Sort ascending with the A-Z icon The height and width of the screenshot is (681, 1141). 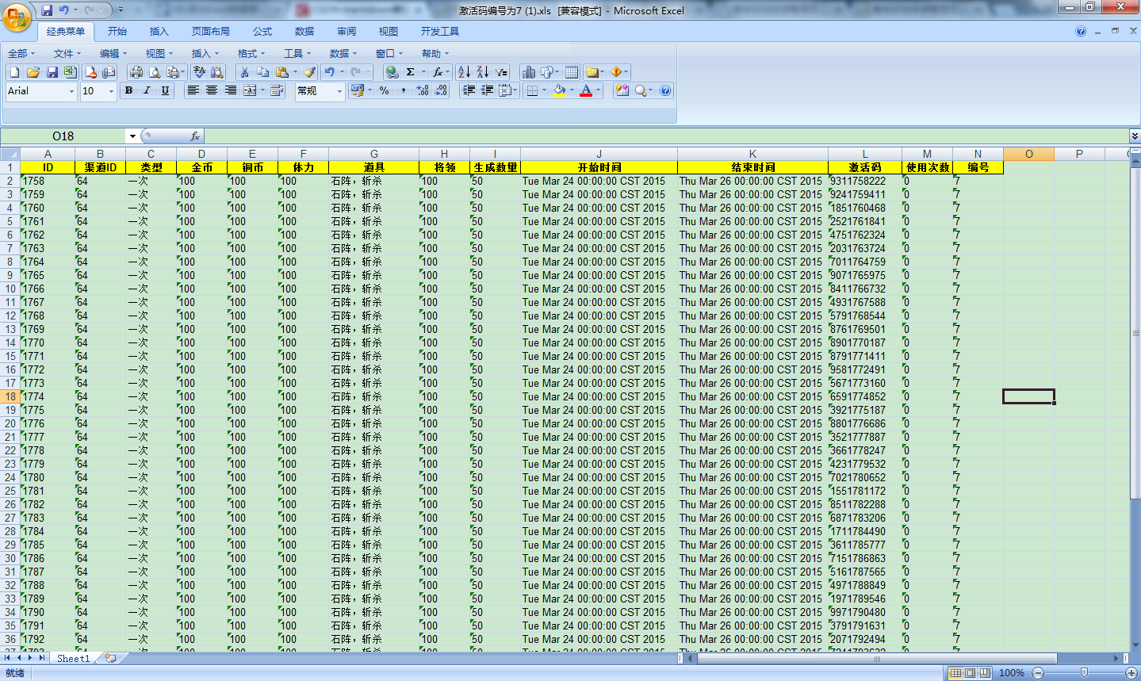[464, 72]
